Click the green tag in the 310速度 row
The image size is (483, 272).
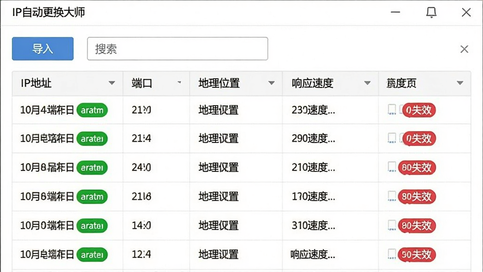click(92, 225)
